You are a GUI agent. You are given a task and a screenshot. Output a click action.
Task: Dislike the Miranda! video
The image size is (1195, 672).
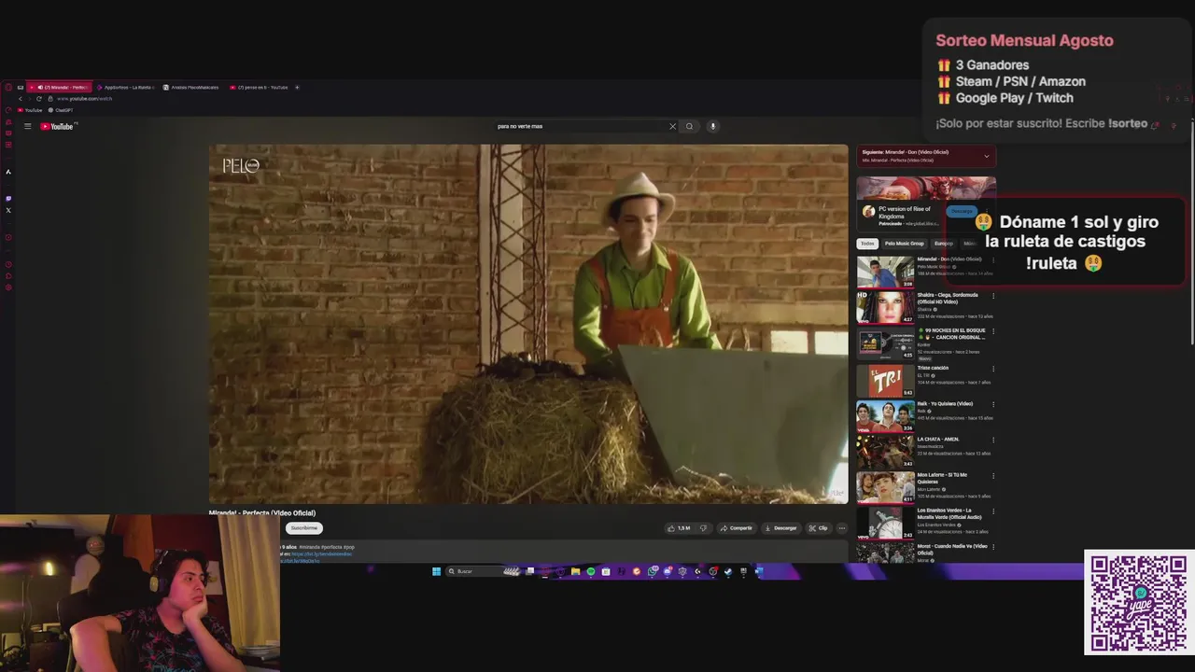pos(704,528)
